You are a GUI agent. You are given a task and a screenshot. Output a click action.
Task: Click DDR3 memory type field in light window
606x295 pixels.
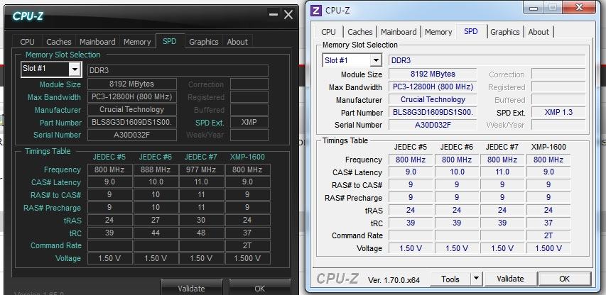(x=487, y=60)
